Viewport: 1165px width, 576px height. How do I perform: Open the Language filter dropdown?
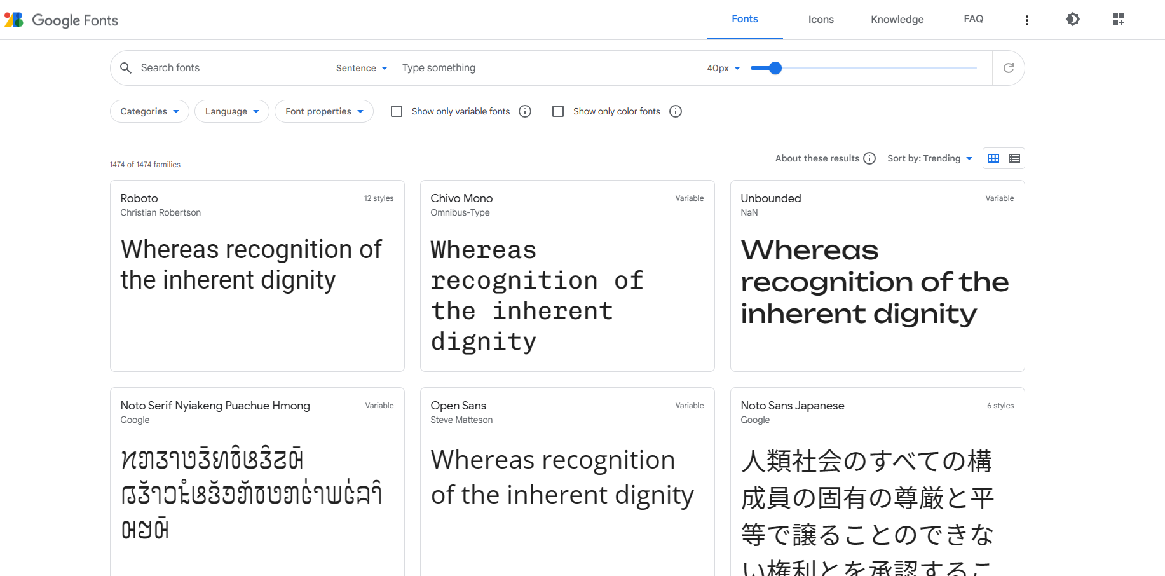[x=231, y=111]
